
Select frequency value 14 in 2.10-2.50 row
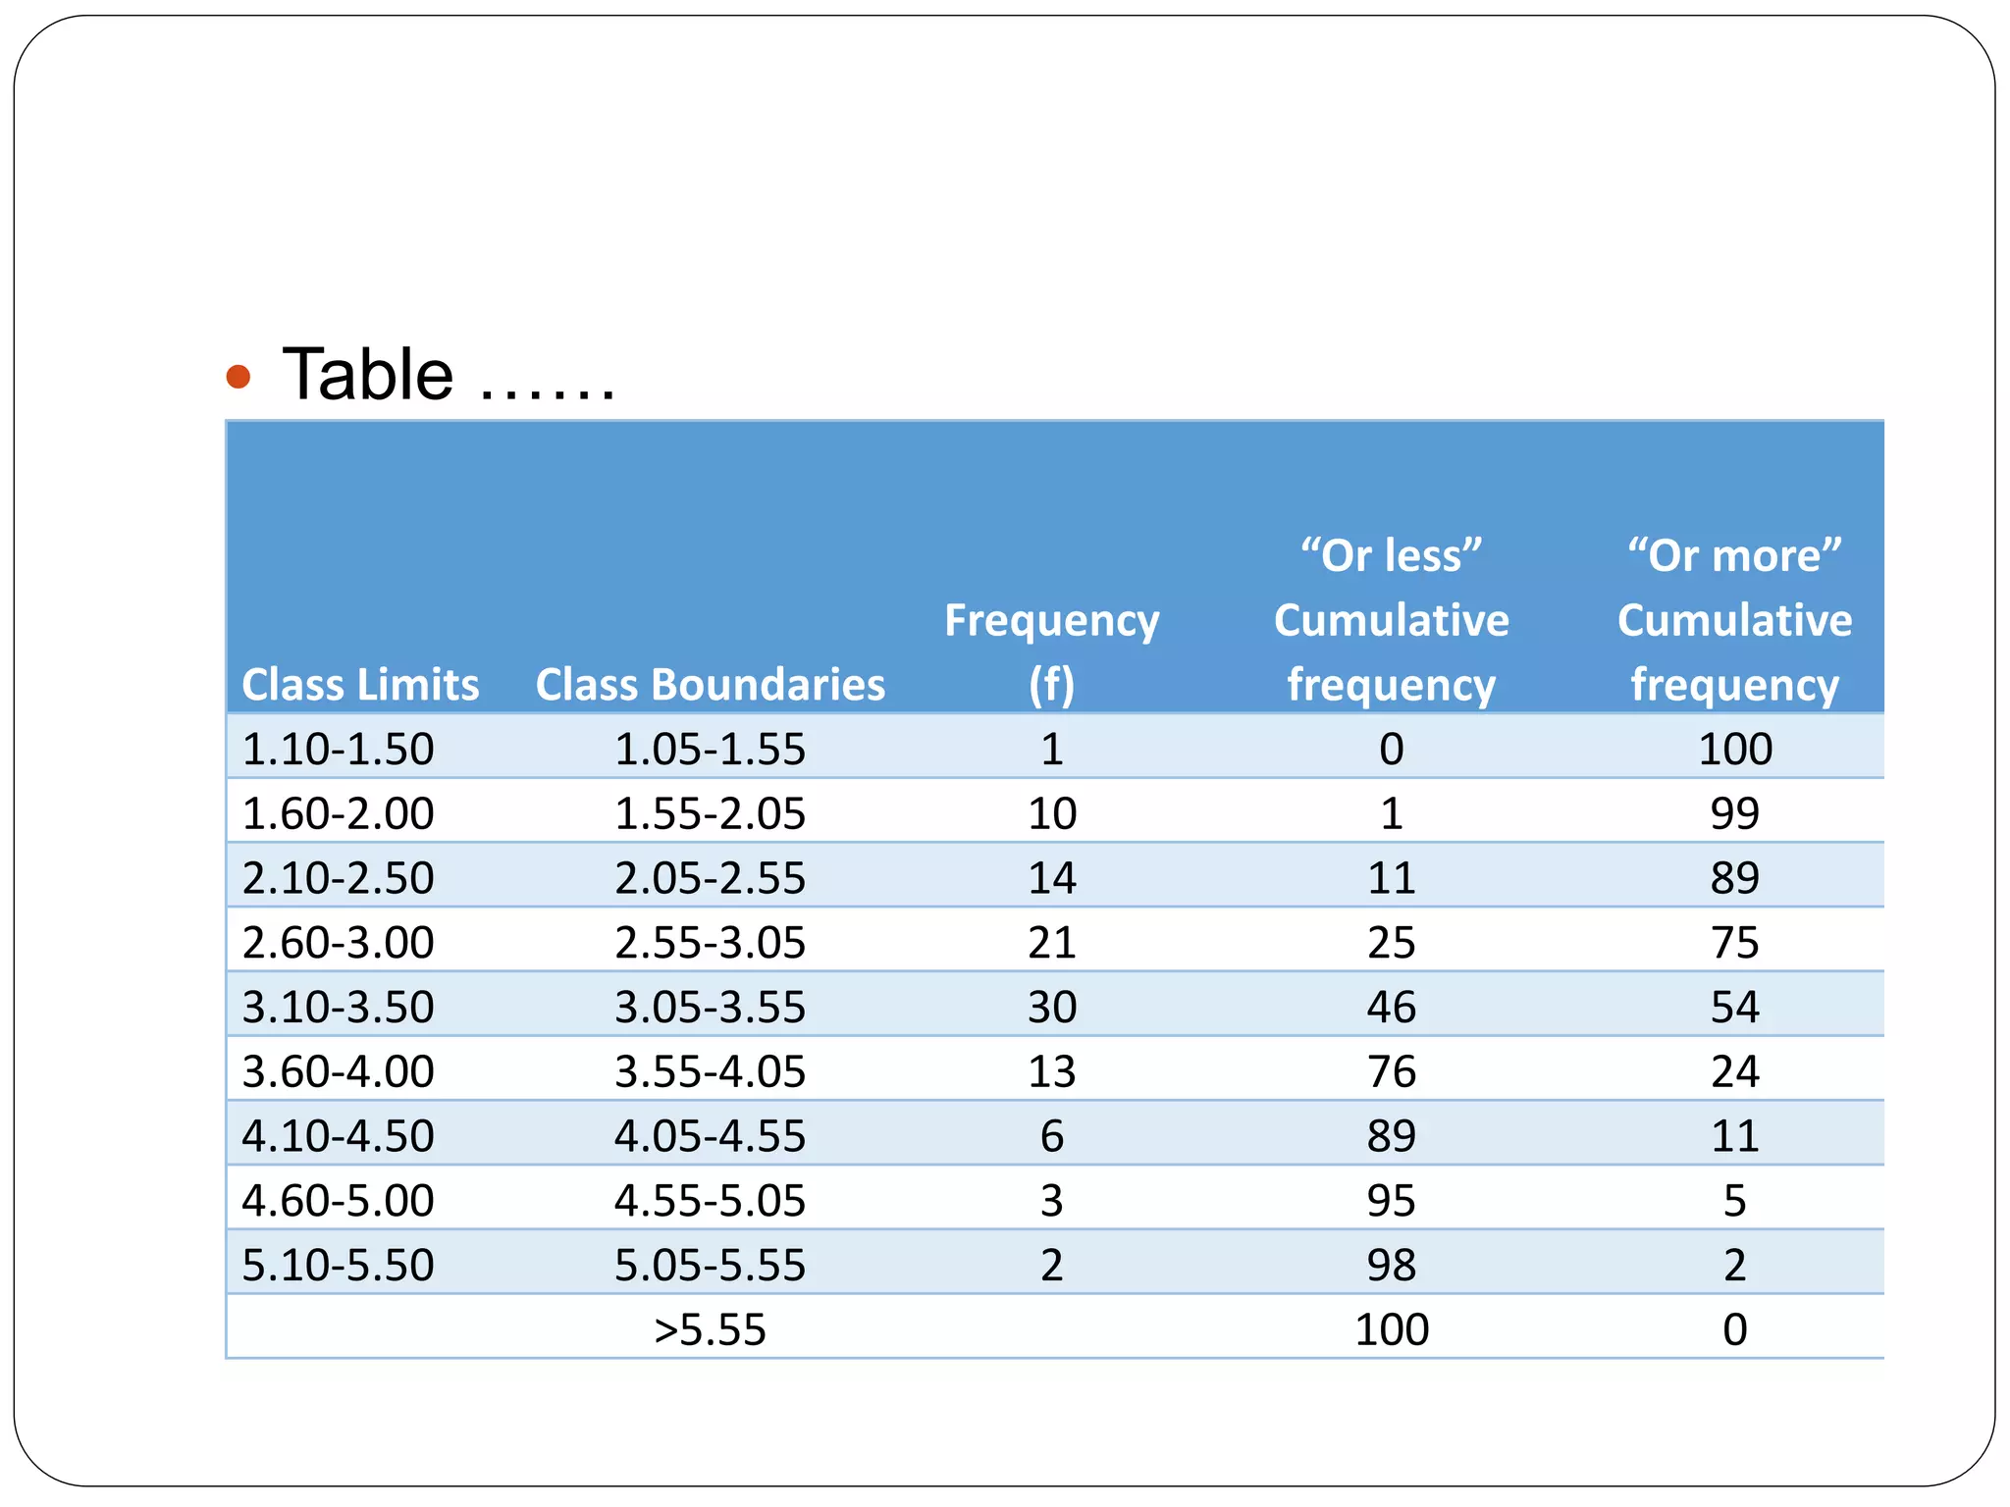coord(1052,878)
